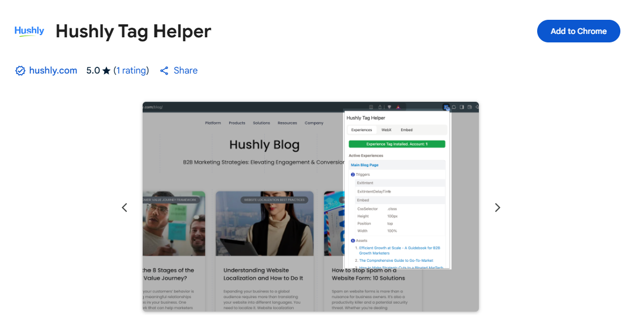Screen dimensions: 630x315
Task: Click the Efficient Growth at Scale asset link
Action: pos(400,251)
